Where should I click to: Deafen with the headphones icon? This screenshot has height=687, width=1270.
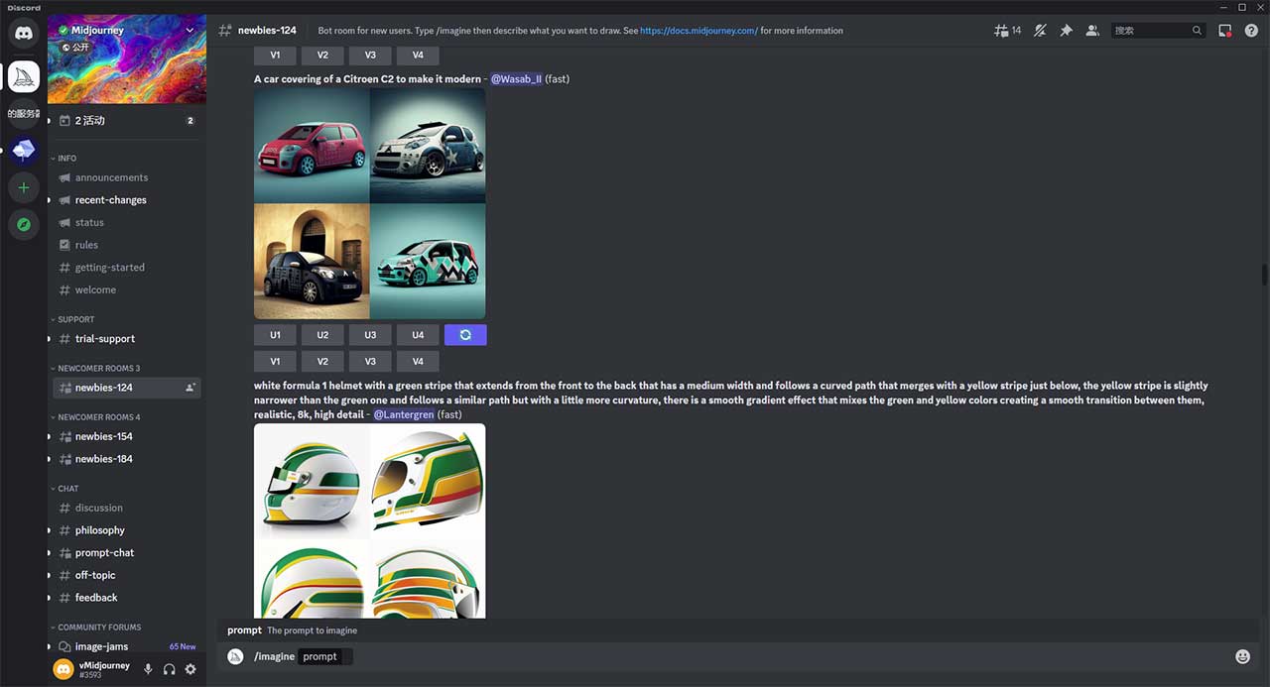169,669
